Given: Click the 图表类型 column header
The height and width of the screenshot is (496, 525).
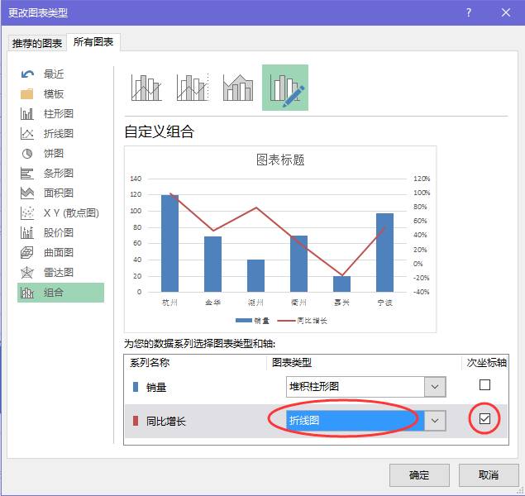Looking at the screenshot, I should click(292, 363).
